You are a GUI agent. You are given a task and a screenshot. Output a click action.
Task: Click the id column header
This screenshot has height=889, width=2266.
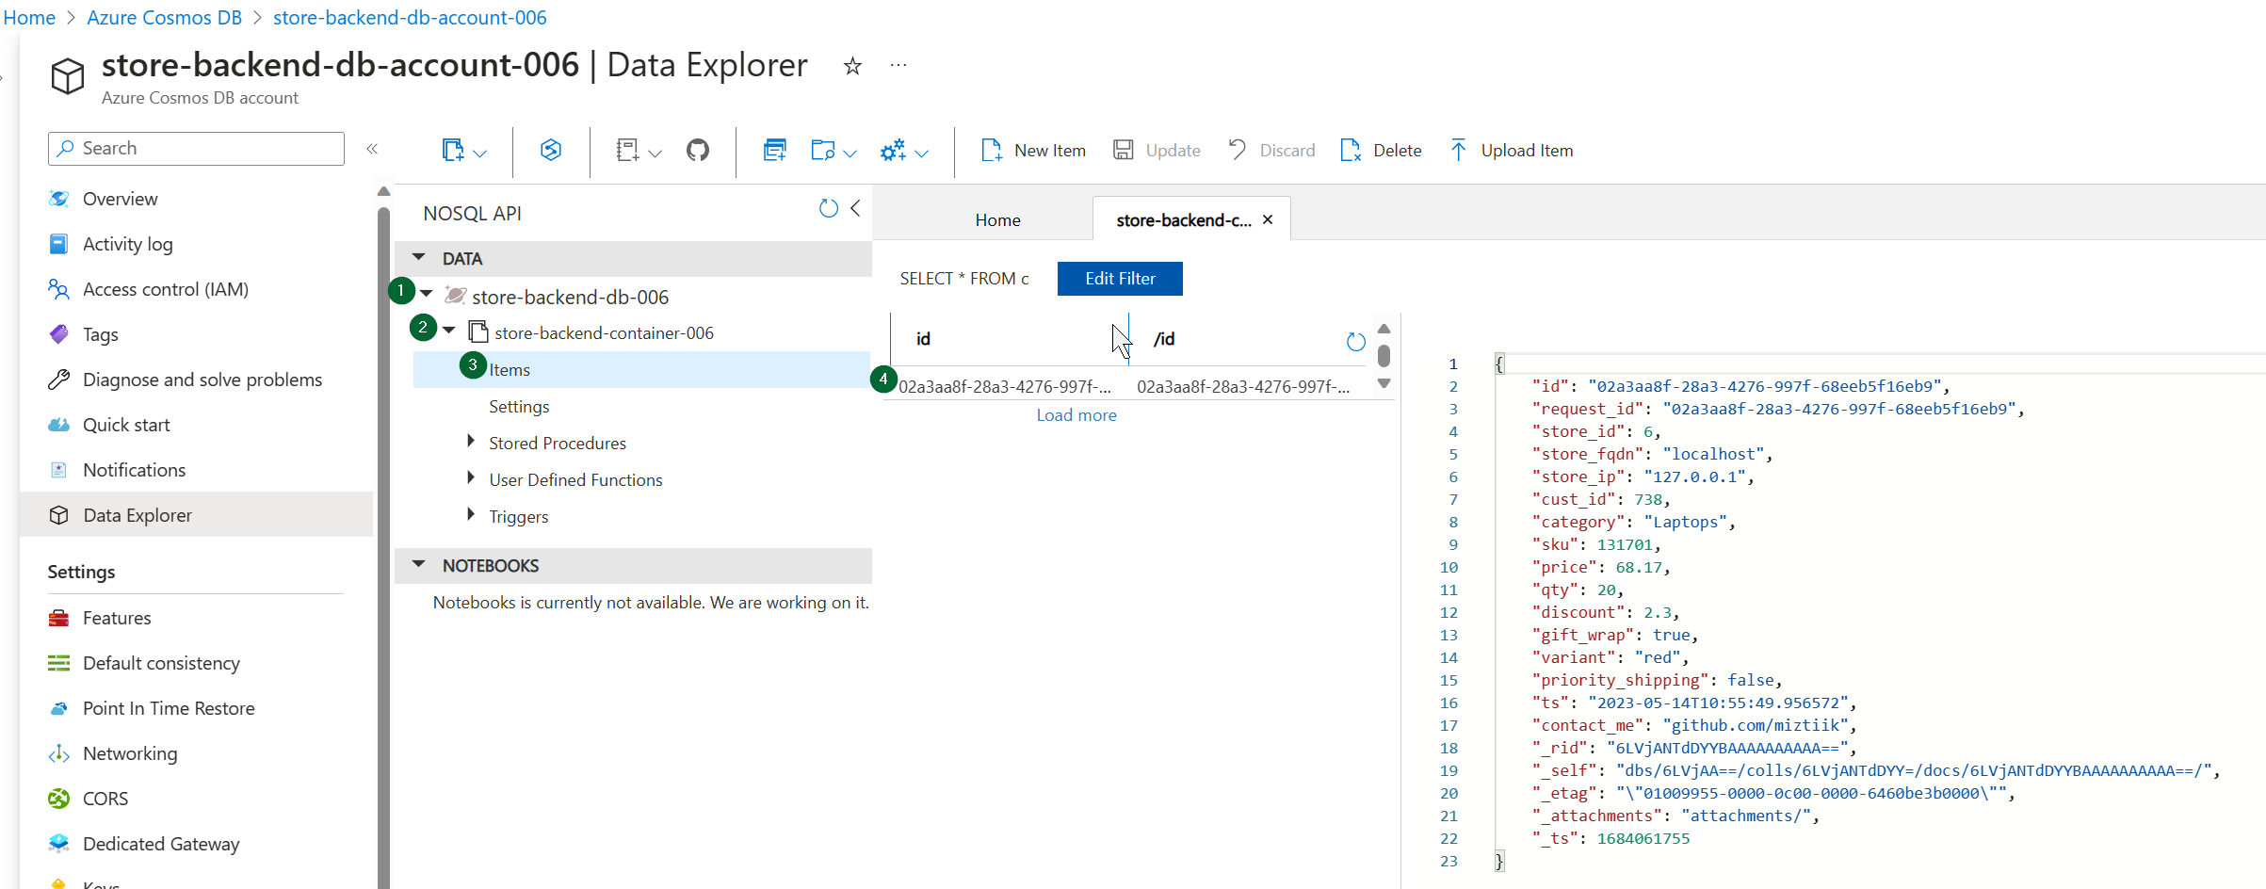pos(923,338)
